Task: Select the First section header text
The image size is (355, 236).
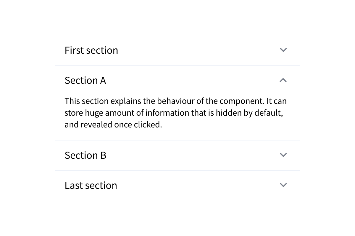Action: tap(91, 50)
